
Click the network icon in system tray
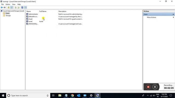151,96
